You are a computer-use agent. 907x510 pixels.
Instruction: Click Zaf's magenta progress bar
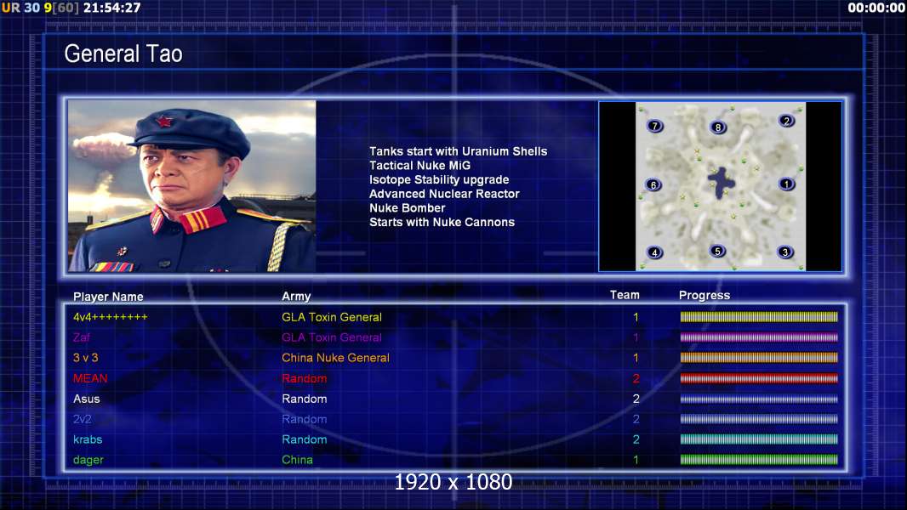point(759,337)
